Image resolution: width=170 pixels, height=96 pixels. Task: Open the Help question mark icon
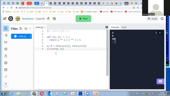click(x=6, y=84)
